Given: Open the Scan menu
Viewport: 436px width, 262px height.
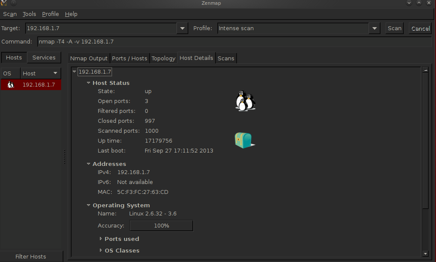Looking at the screenshot, I should 10,14.
